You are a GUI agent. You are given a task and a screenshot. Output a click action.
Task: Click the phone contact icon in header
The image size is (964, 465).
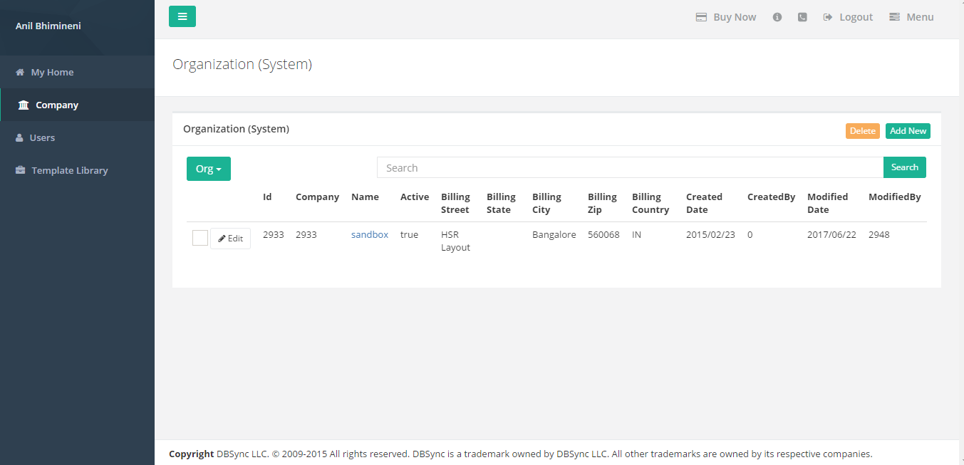802,17
